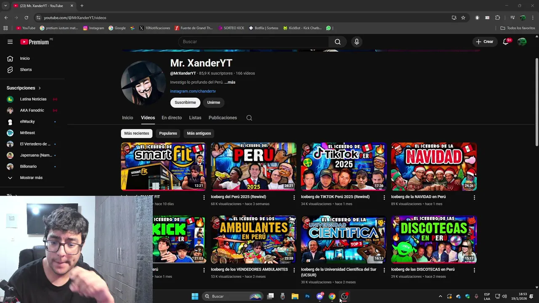This screenshot has height=303, width=539.
Task: Switch to the Publicaciones tab
Action: coord(223,118)
